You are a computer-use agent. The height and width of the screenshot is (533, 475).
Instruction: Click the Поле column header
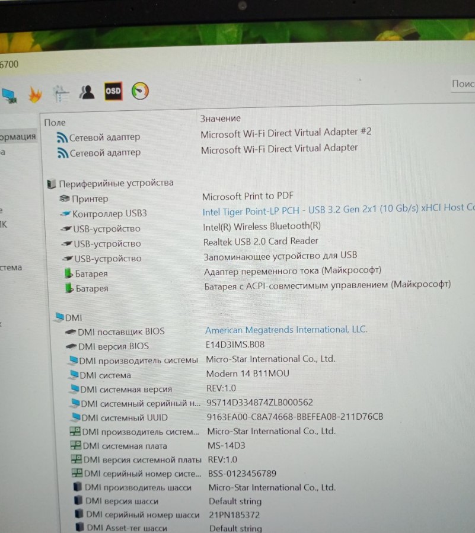[55, 122]
